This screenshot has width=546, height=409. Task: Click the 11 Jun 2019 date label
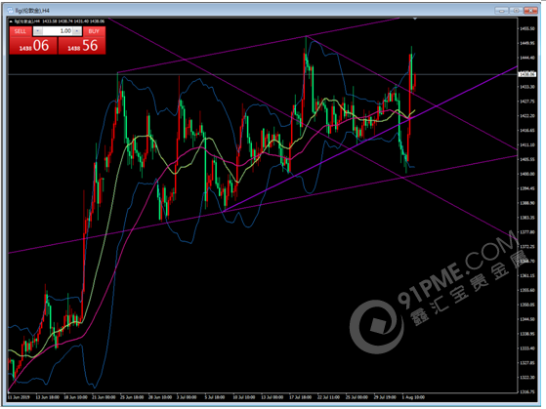coord(19,397)
